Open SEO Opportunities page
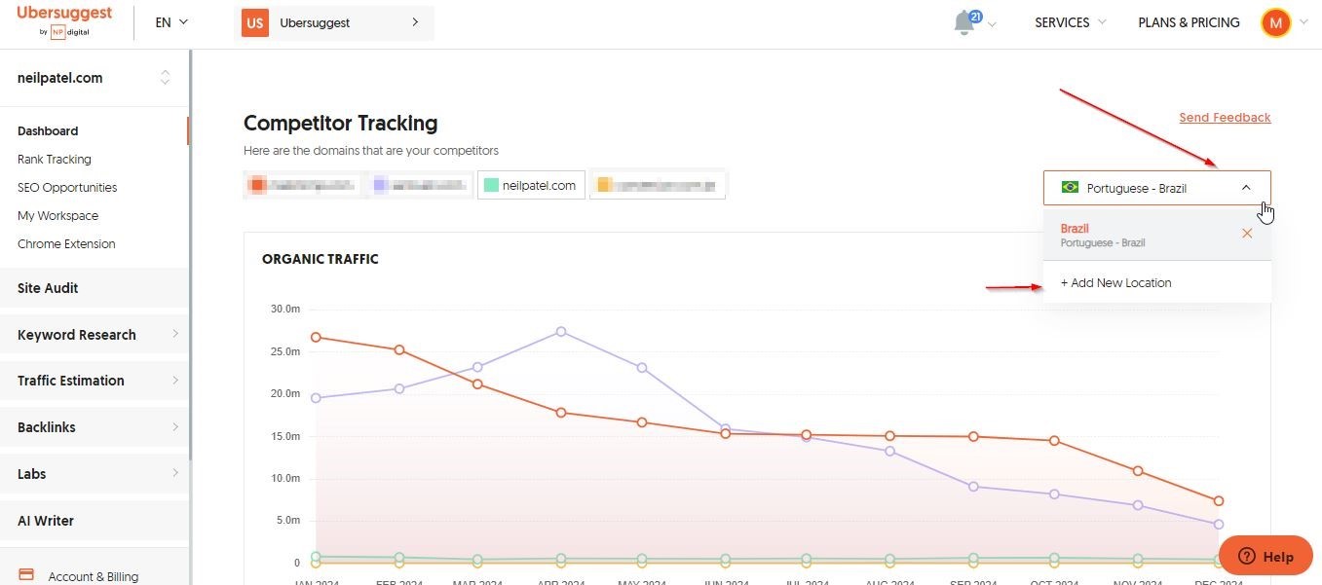This screenshot has width=1322, height=585. coord(67,187)
